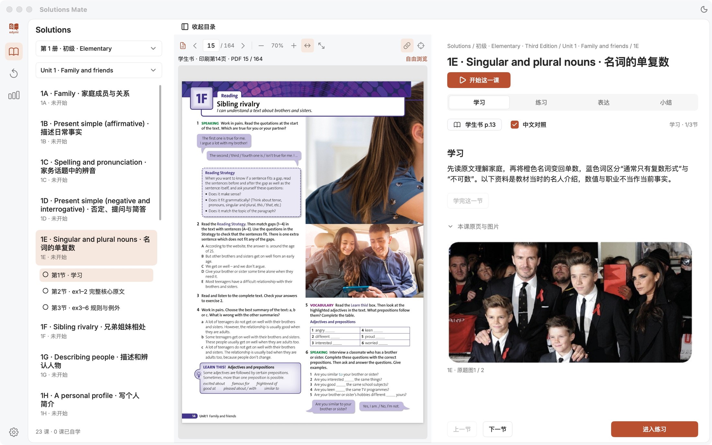Select lesson 1H · A personal profile
Viewport: 712px width, 445px height.
point(96,404)
